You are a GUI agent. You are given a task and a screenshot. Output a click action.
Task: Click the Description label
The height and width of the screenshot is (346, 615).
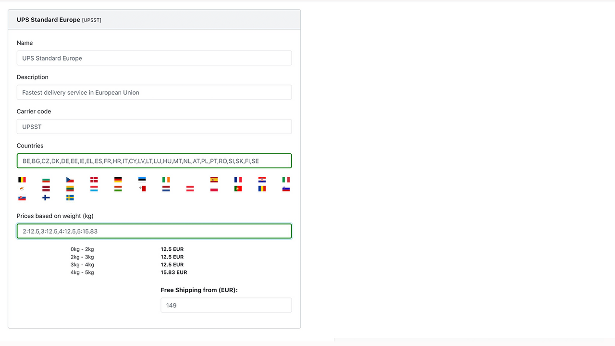click(33, 77)
